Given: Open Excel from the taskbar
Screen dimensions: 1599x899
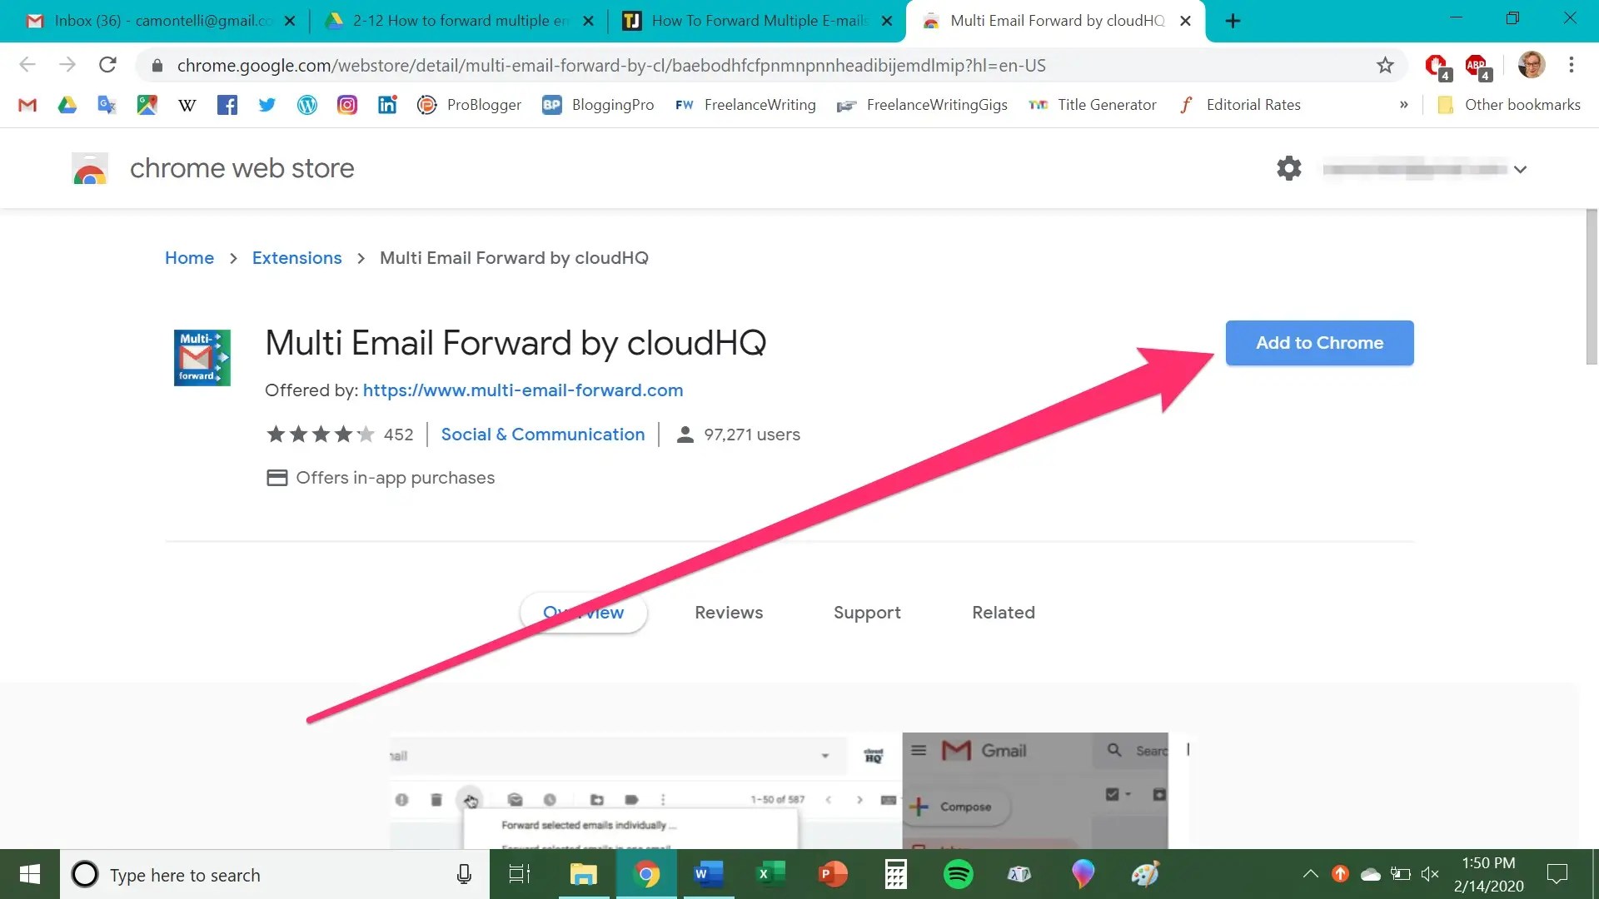Looking at the screenshot, I should [770, 874].
